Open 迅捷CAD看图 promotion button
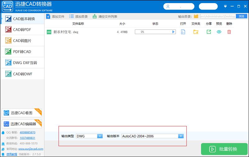The height and width of the screenshot is (157, 249). click(22, 113)
